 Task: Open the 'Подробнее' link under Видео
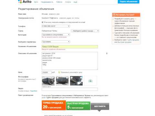click(x=34, y=91)
